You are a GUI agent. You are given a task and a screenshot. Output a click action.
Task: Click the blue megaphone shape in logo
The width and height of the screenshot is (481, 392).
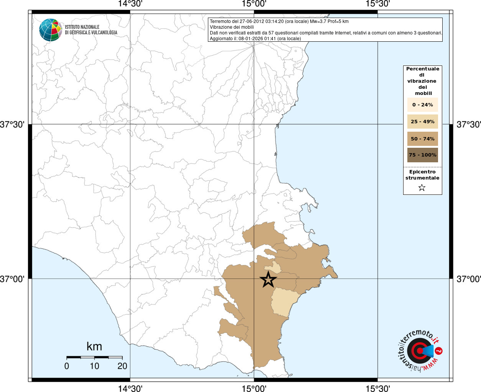(x=428, y=351)
